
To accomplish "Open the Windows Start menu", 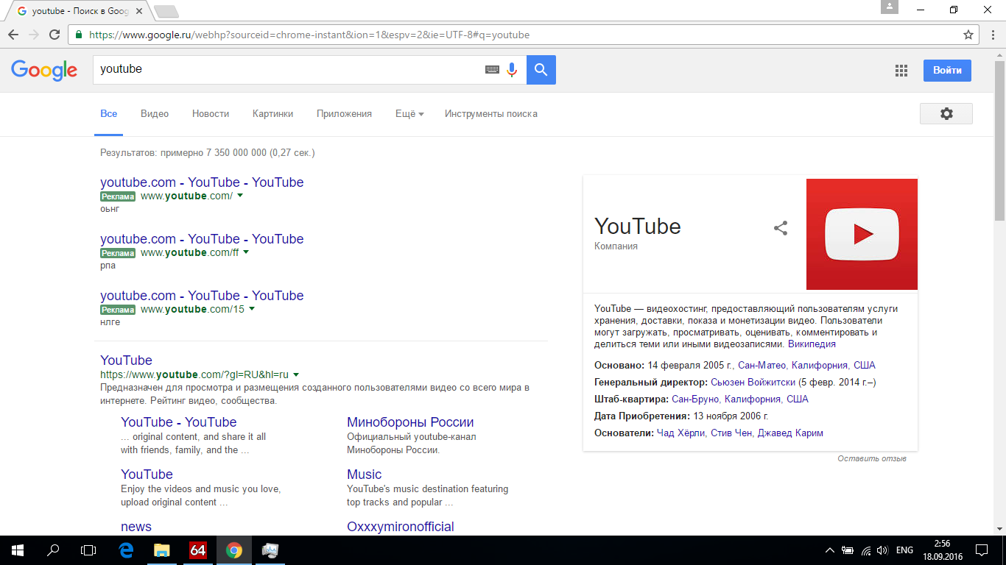I will (17, 550).
